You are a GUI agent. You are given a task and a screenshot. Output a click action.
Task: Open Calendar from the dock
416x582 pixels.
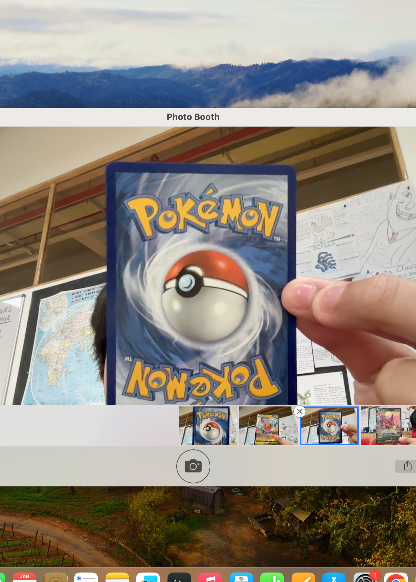tap(25, 577)
